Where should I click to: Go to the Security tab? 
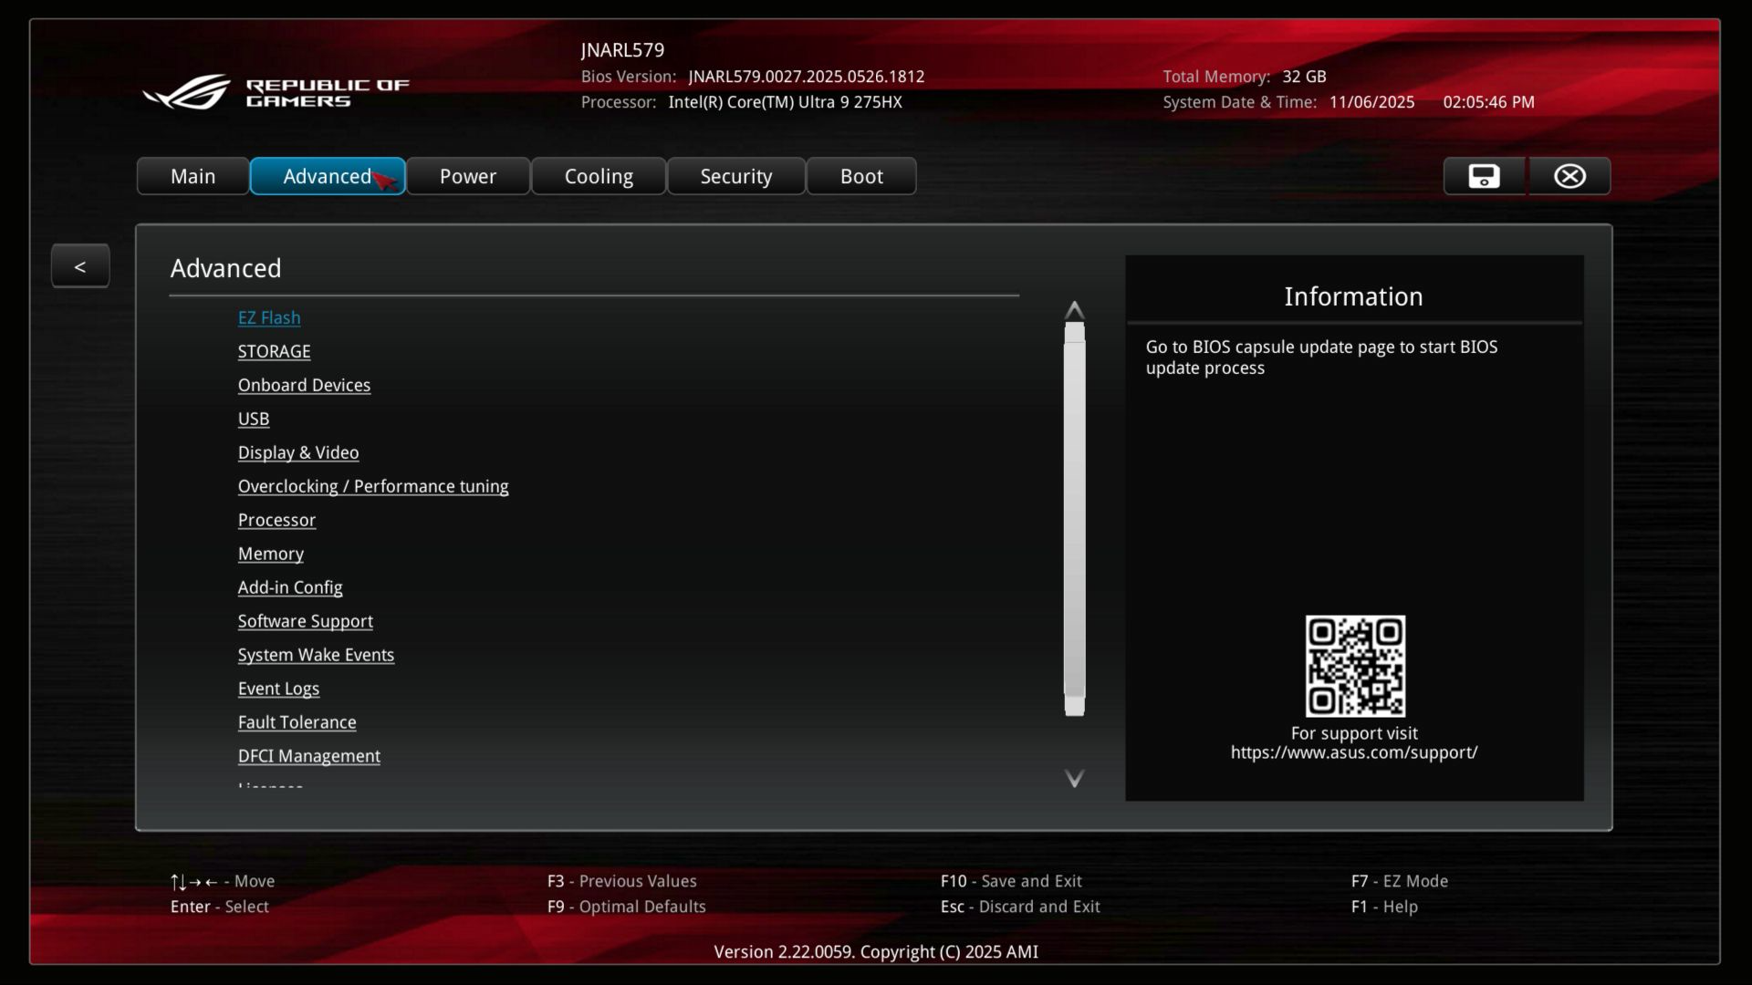(x=735, y=176)
